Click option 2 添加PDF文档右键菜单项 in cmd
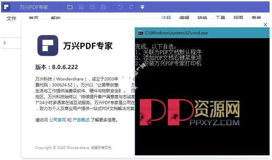 pos(168,58)
